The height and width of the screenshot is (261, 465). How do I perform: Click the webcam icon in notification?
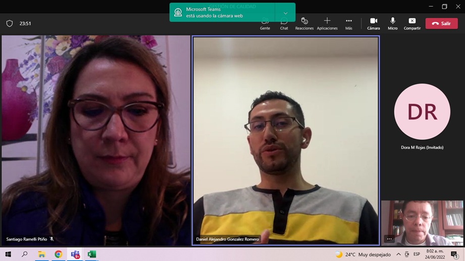click(178, 13)
